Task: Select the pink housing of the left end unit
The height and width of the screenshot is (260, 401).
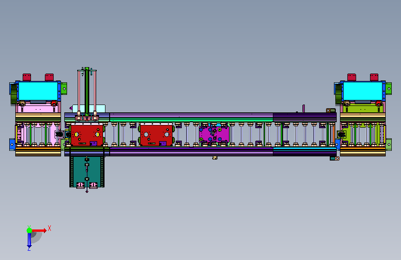Action: tap(38, 109)
